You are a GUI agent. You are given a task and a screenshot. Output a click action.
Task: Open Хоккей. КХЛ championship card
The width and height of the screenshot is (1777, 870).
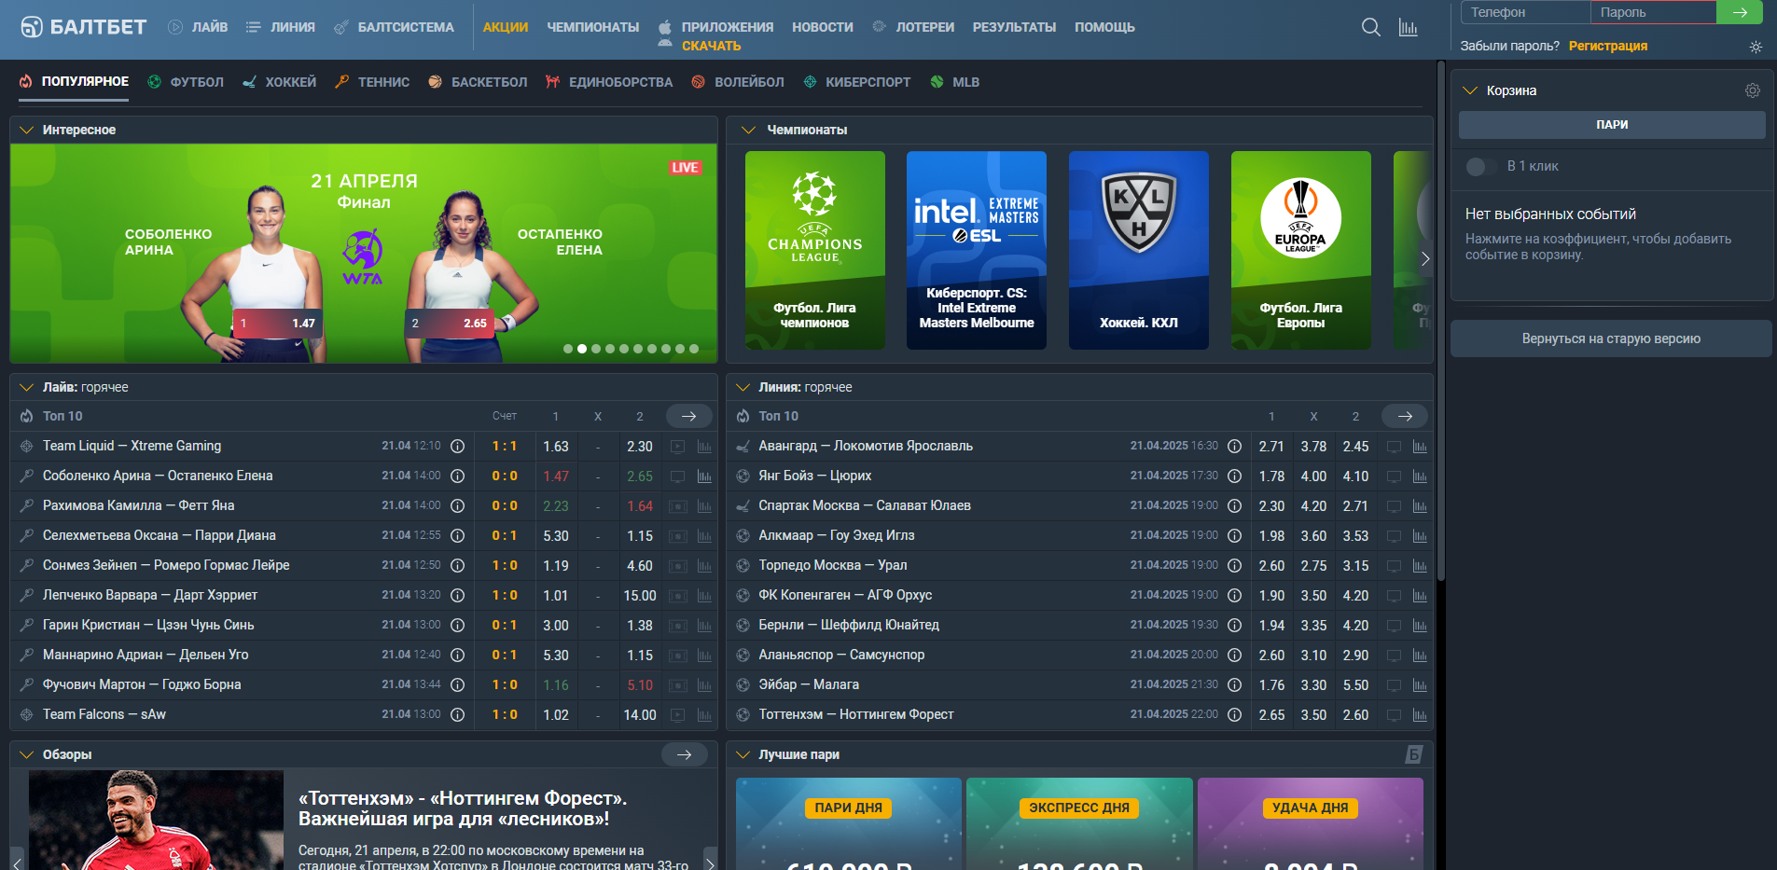[1139, 250]
